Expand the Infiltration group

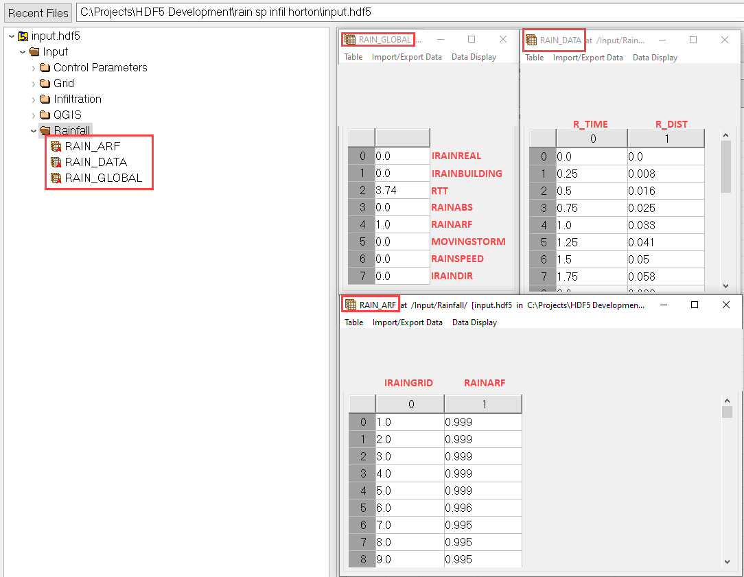coord(33,99)
